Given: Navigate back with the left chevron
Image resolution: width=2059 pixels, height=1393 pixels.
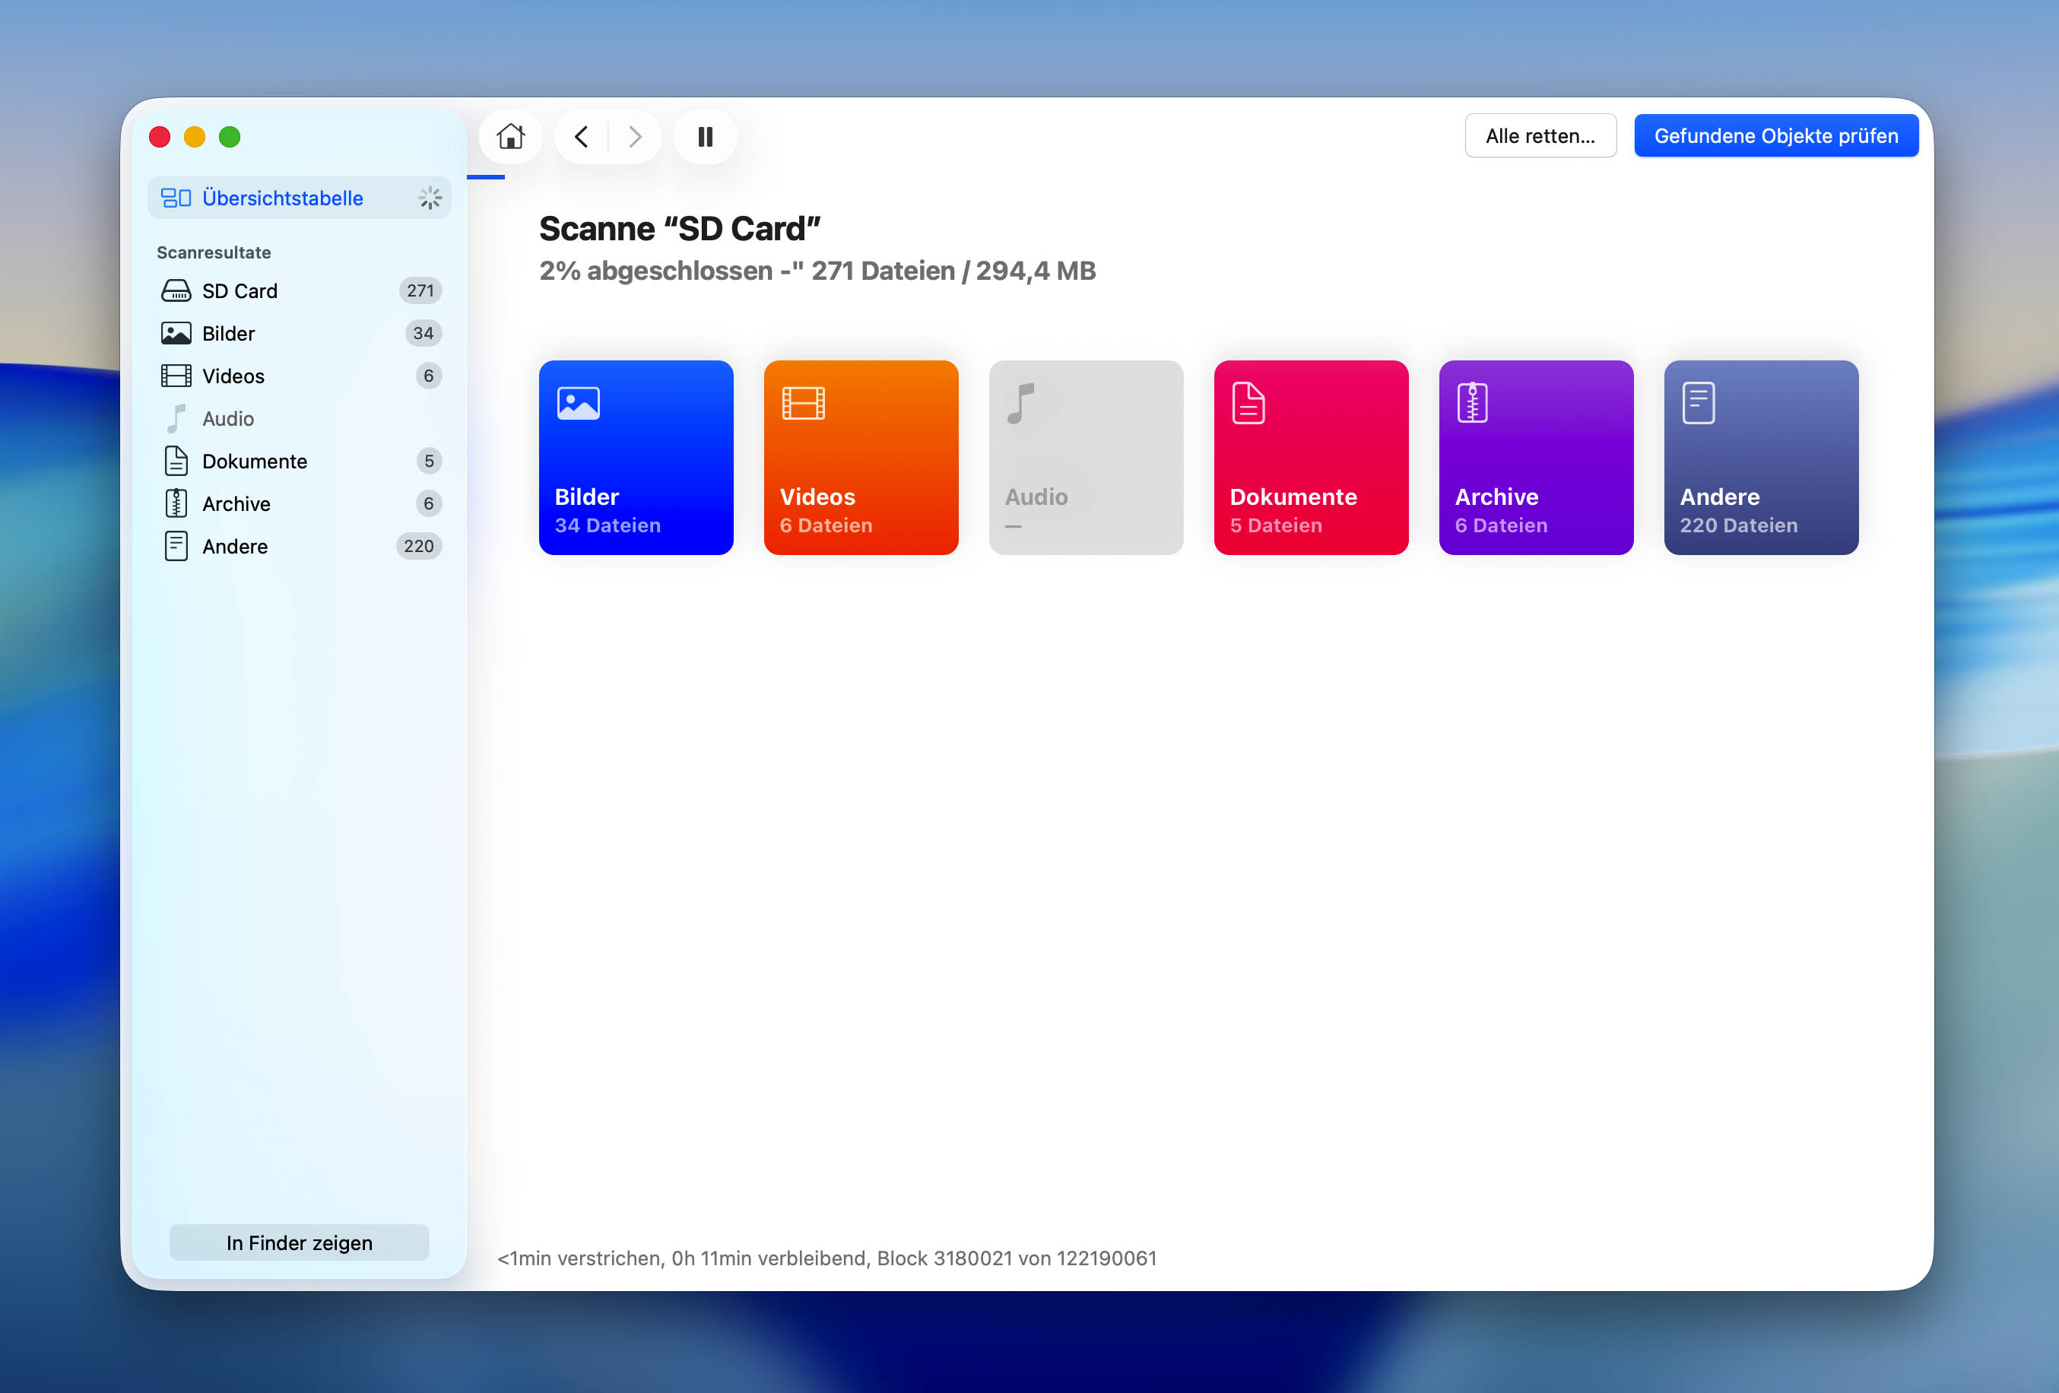Looking at the screenshot, I should pos(581,136).
